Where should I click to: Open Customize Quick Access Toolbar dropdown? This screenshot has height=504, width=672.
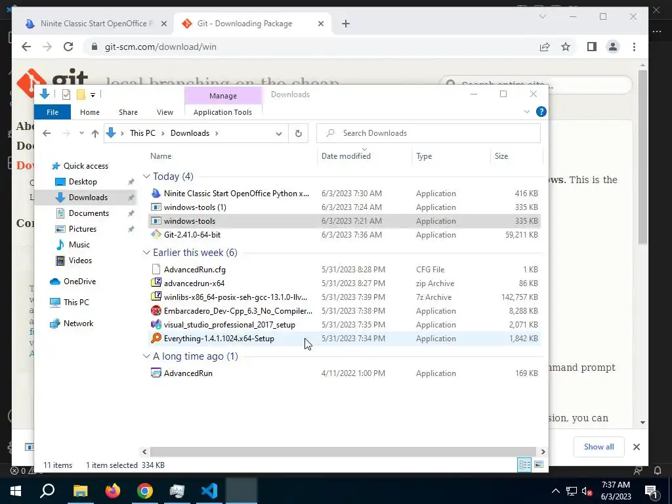[93, 94]
